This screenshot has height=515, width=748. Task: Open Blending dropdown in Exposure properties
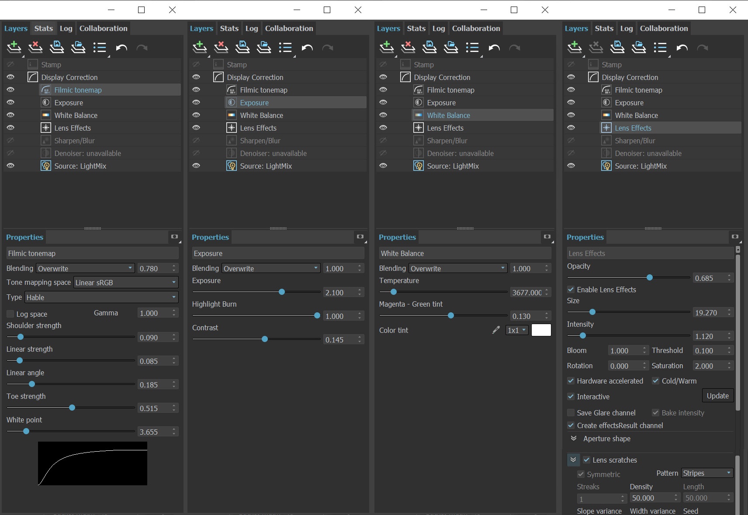[271, 268]
